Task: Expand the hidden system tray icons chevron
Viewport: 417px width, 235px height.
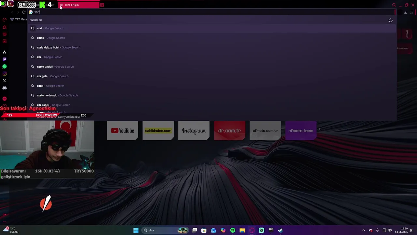Action: tap(364, 230)
